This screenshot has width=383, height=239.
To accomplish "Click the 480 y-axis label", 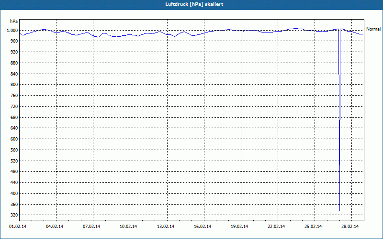I will point(14,172).
